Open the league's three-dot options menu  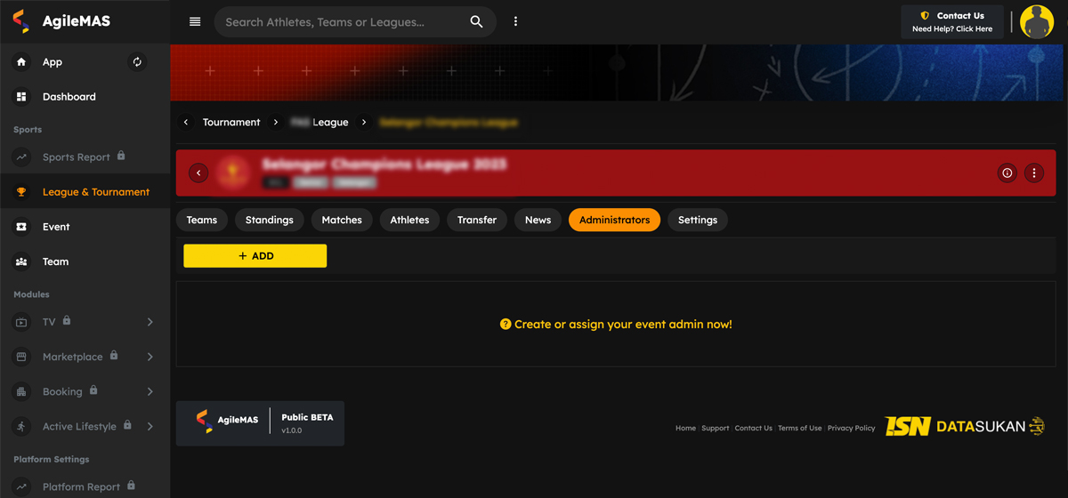(1033, 173)
